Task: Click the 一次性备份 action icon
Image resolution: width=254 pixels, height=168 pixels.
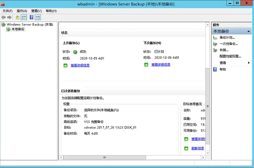Action: click(x=215, y=44)
